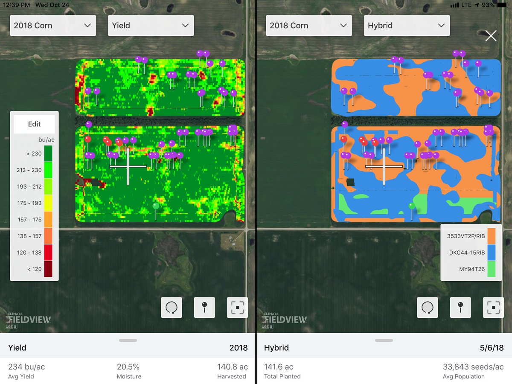Tap the Edit legend button
Viewport: 512px width, 384px height.
[x=35, y=124]
